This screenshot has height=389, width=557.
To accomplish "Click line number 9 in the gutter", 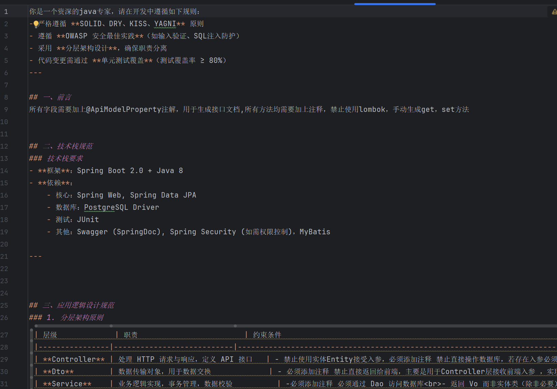I will (6, 109).
